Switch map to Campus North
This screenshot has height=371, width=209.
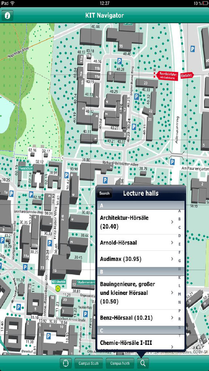coord(120,363)
